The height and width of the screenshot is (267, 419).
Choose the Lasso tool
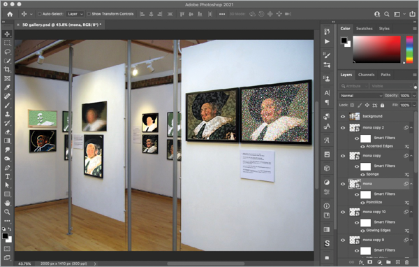7,52
